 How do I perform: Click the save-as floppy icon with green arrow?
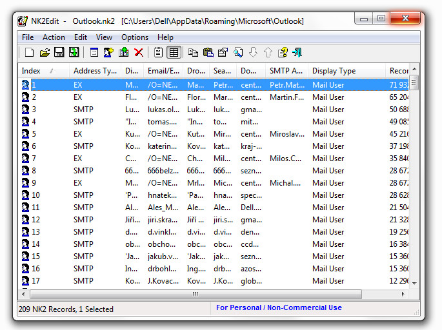click(74, 52)
